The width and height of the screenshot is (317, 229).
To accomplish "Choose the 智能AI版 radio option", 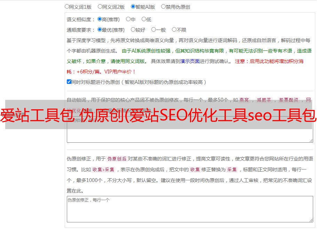I will [133, 7].
